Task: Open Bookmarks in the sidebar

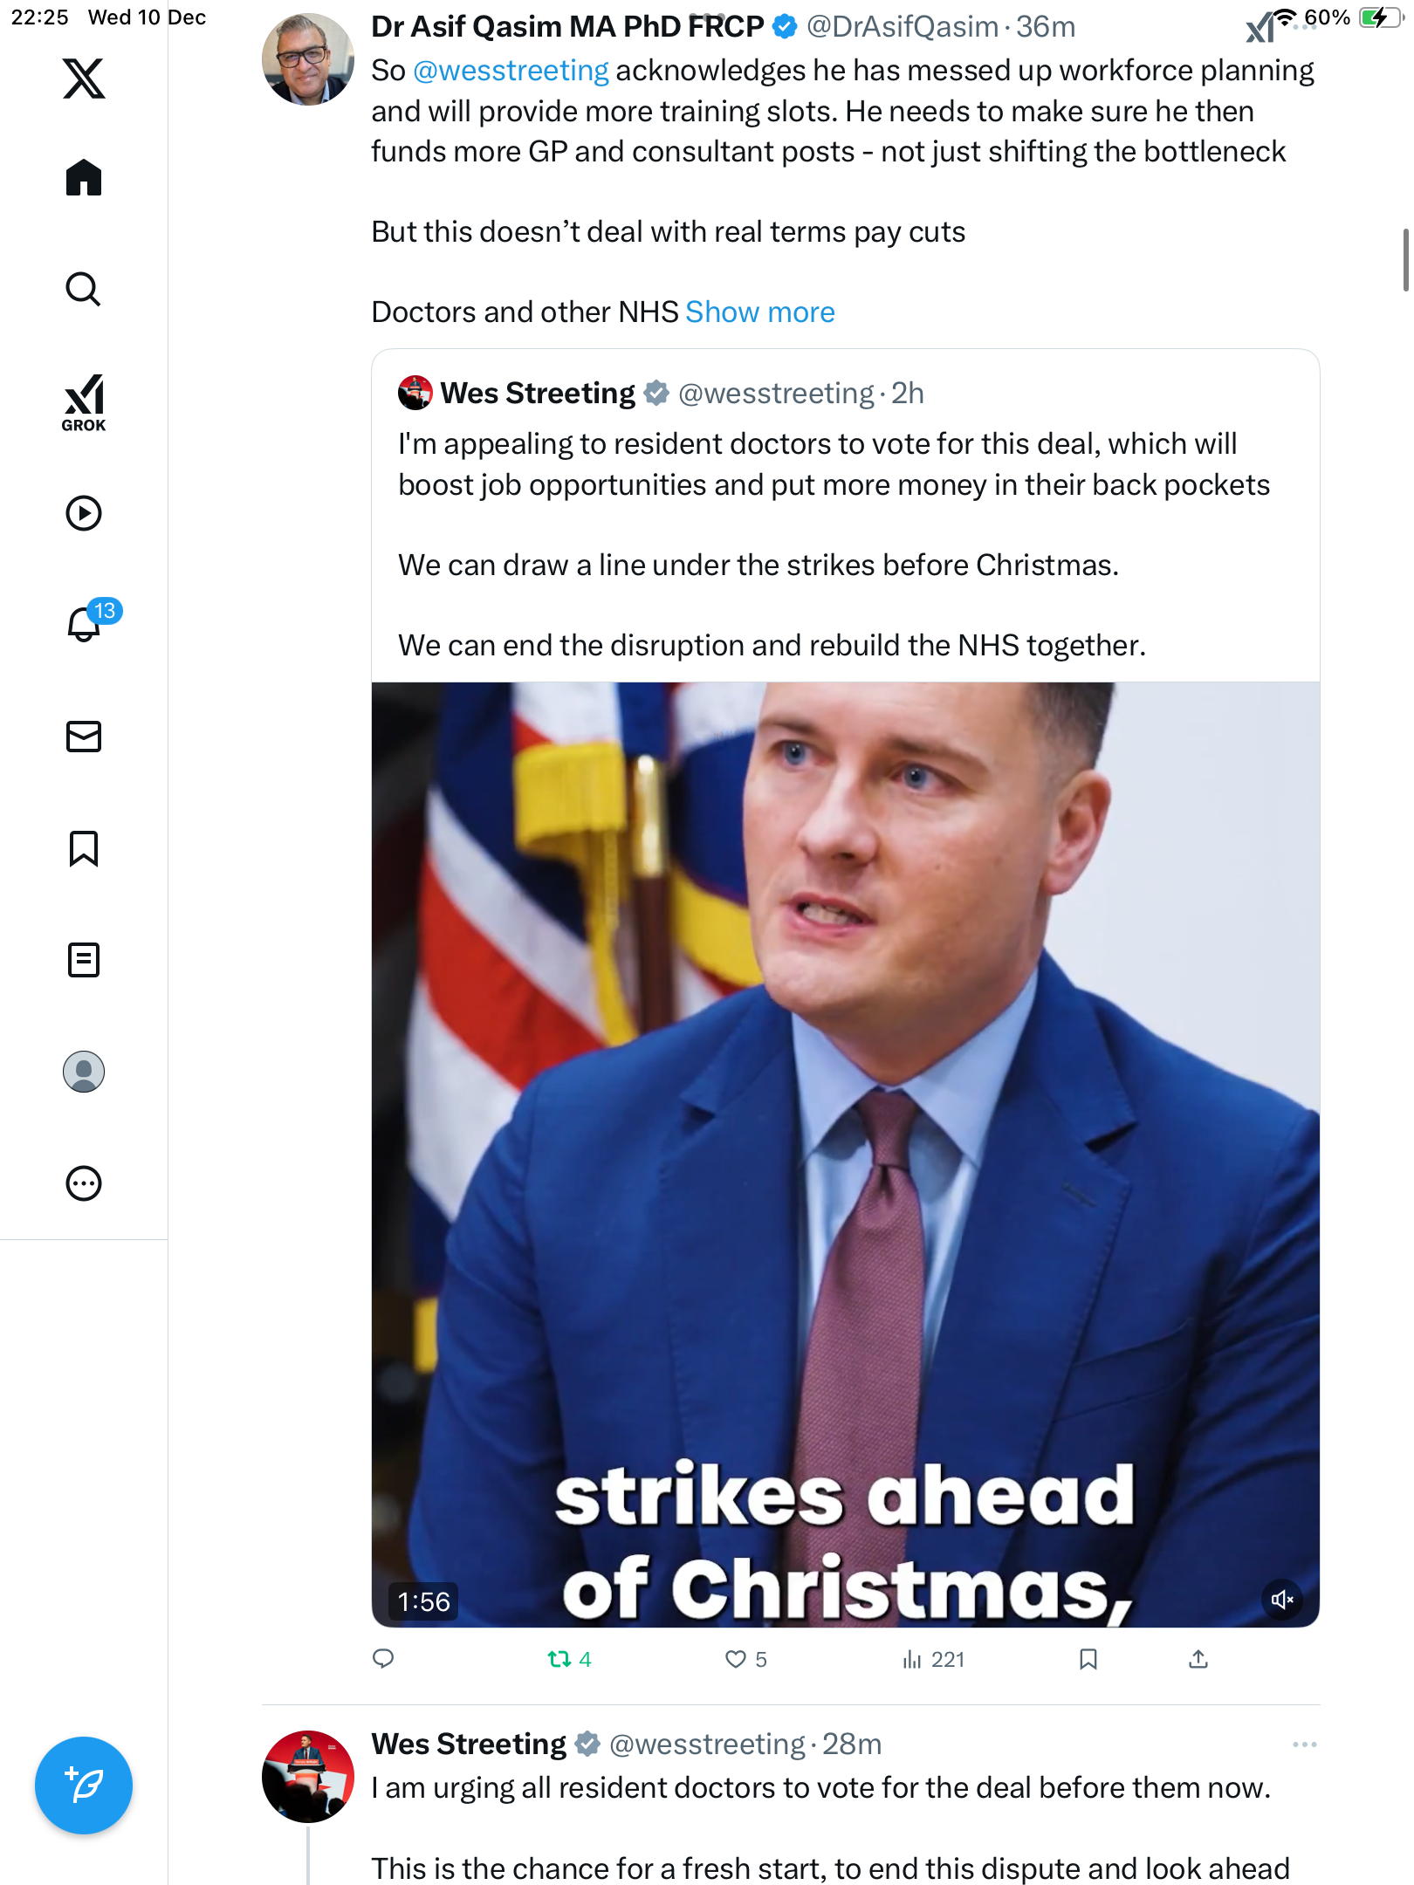Action: [84, 848]
